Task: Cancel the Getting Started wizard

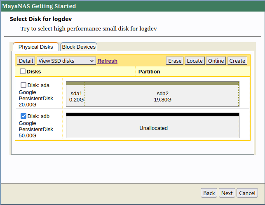Action: click(x=247, y=193)
